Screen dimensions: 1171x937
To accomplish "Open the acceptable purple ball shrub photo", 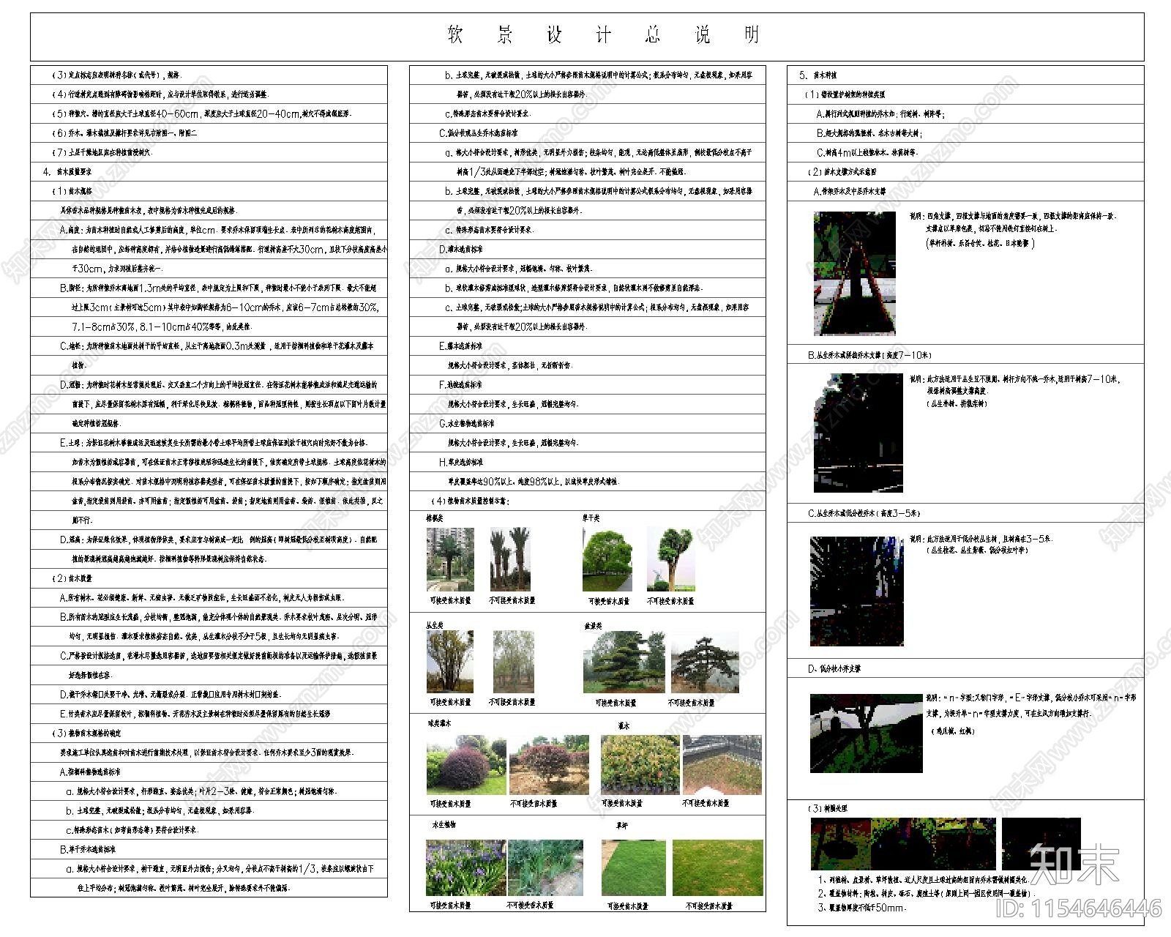I will (x=466, y=765).
